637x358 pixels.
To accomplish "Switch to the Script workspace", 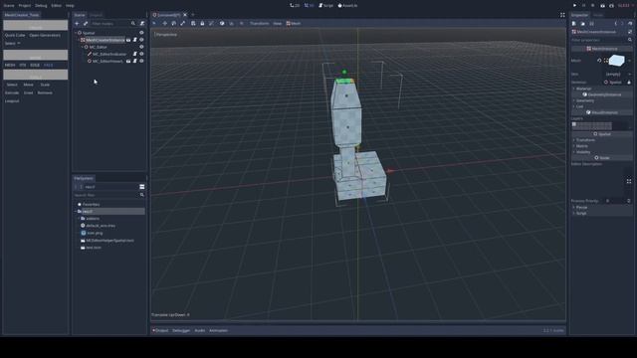I will (325, 6).
